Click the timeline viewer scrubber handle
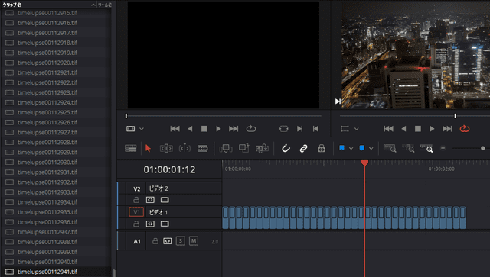Viewport: 490px width, 277px height. pyautogui.click(x=456, y=116)
